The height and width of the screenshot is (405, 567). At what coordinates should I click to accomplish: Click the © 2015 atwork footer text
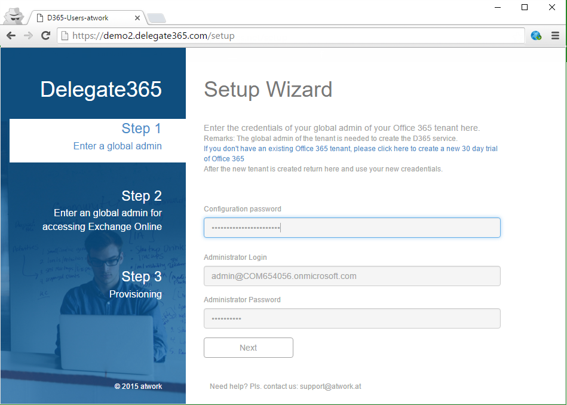138,386
